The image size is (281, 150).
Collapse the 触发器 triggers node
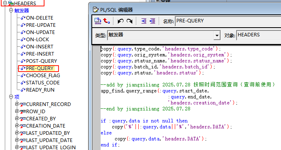pyautogui.click(x=11, y=10)
